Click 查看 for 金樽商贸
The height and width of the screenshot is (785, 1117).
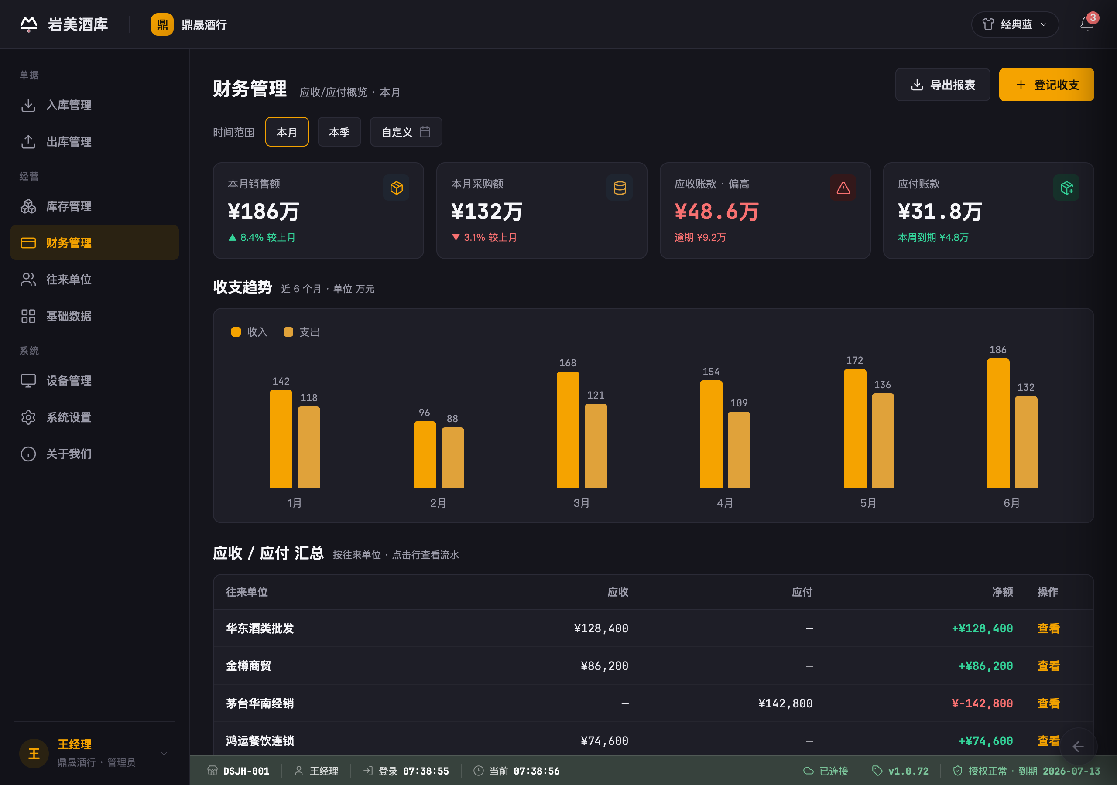pos(1048,666)
